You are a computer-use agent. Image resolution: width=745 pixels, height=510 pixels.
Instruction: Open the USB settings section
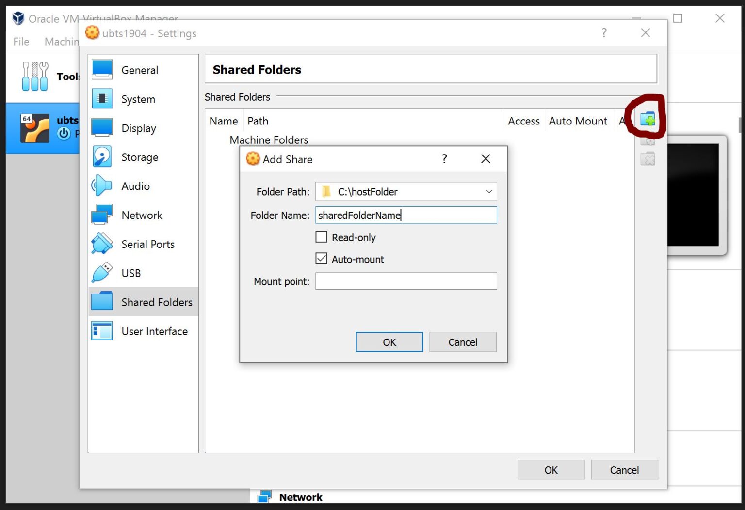pyautogui.click(x=131, y=273)
